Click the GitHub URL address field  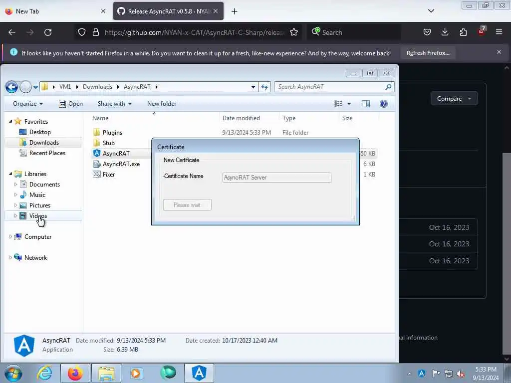(x=195, y=32)
